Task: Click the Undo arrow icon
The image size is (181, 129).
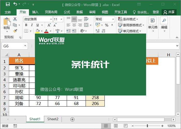Action: tap(15, 4)
